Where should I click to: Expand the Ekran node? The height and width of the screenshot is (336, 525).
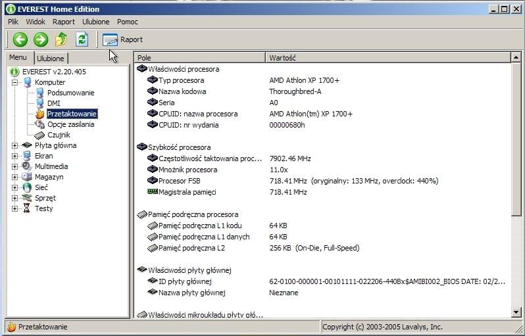[x=14, y=156]
